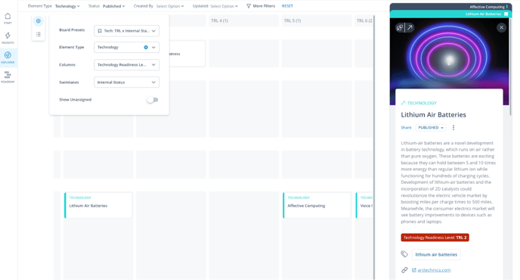Click the RESET filters link

pos(287,6)
